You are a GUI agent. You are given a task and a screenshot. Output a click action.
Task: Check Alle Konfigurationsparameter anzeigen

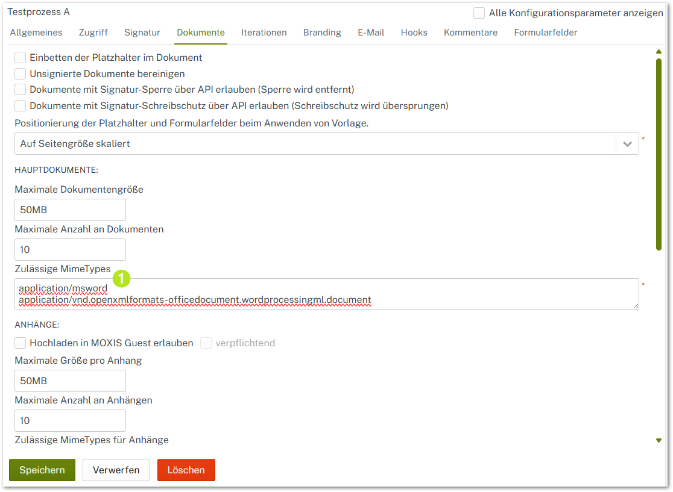[479, 13]
